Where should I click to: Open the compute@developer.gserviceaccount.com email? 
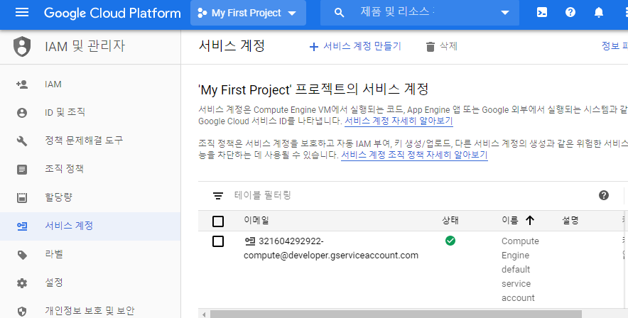tap(331, 248)
